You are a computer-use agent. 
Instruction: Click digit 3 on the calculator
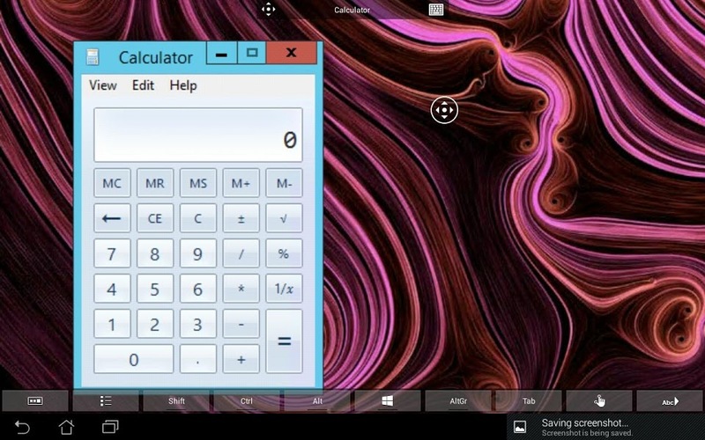pos(197,324)
